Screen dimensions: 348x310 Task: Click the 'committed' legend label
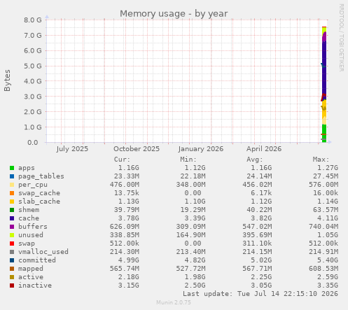tap(37, 260)
